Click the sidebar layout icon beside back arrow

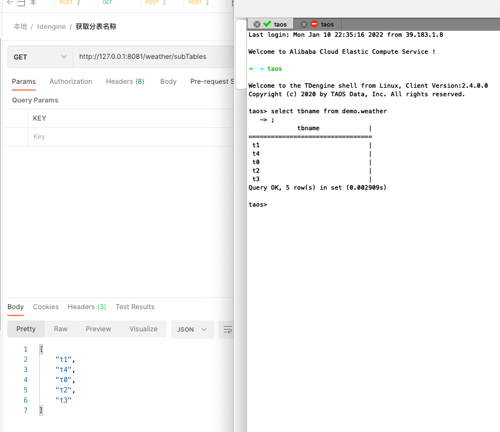tap(22, 3)
